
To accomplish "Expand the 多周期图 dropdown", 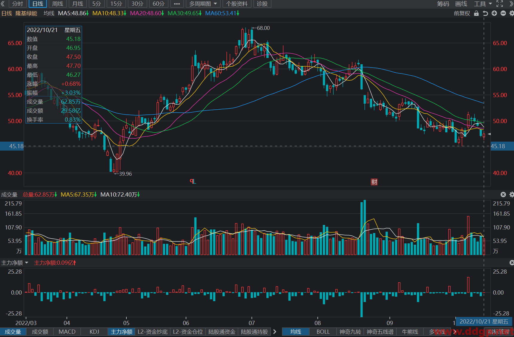I will click(x=203, y=4).
